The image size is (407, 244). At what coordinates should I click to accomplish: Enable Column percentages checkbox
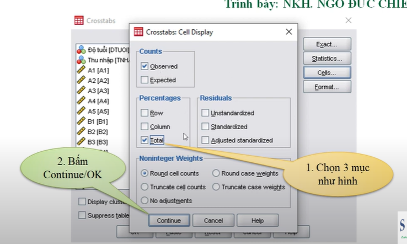pyautogui.click(x=144, y=127)
